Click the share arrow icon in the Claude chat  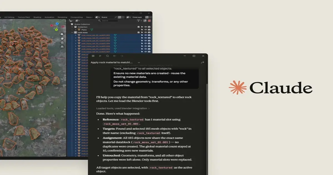[202, 62]
